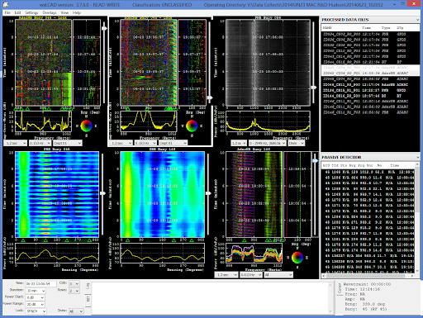Open the Settings menu

click(31, 12)
